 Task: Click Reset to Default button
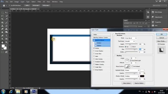[139, 83]
